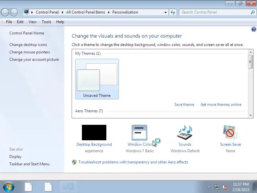Expand the arrow before Personalization breadcrumb

[x=109, y=12]
